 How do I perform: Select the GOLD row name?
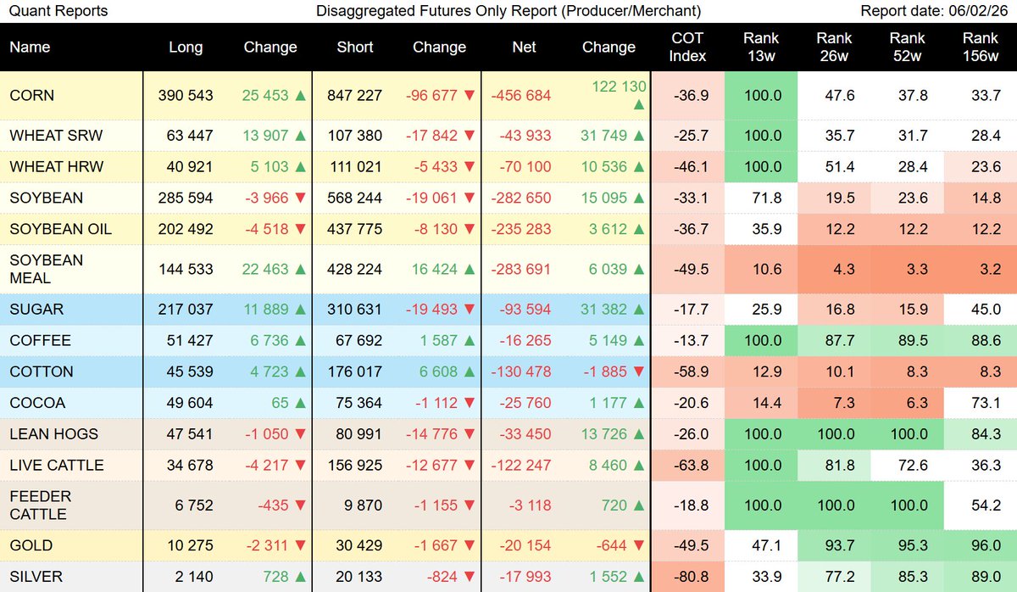tap(31, 545)
